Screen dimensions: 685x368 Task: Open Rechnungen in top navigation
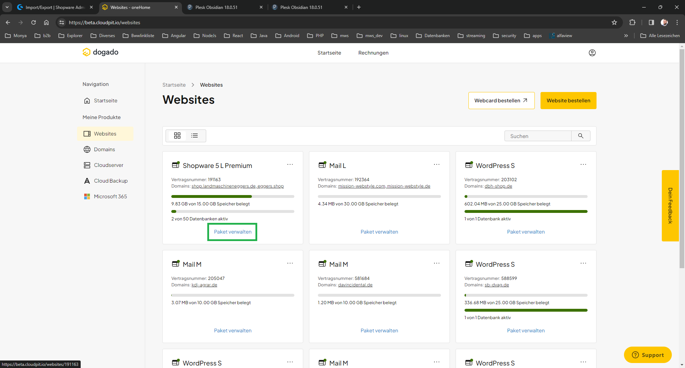coord(373,53)
